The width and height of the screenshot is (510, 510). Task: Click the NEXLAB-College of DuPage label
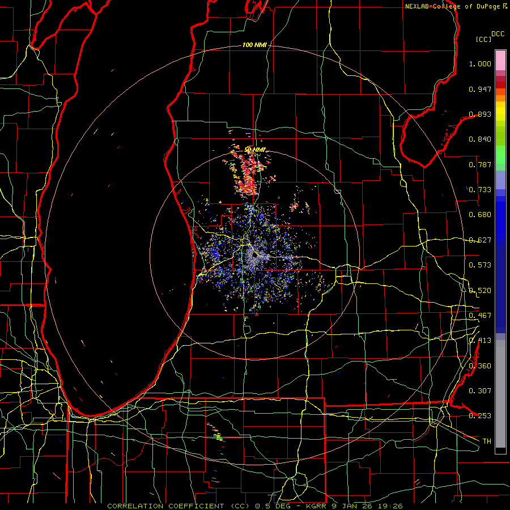(x=452, y=6)
